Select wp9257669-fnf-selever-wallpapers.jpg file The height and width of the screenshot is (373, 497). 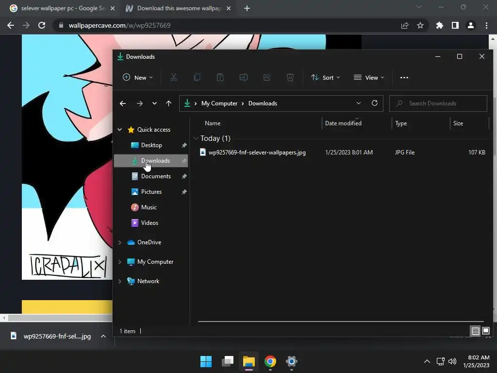(257, 152)
